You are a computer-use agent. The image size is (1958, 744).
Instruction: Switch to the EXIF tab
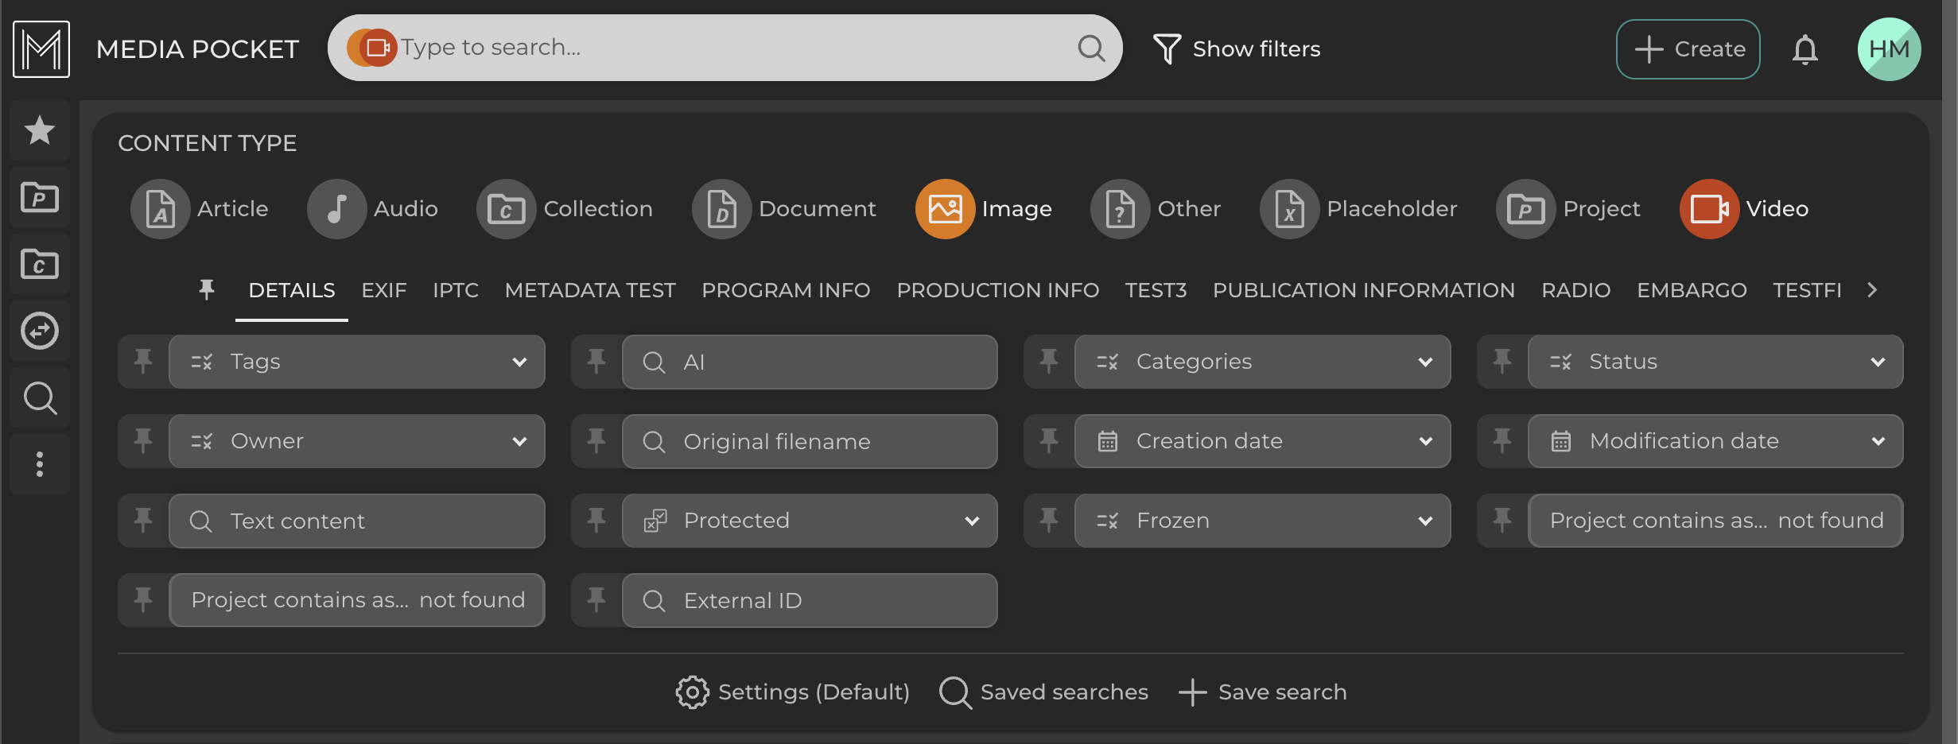coord(383,290)
